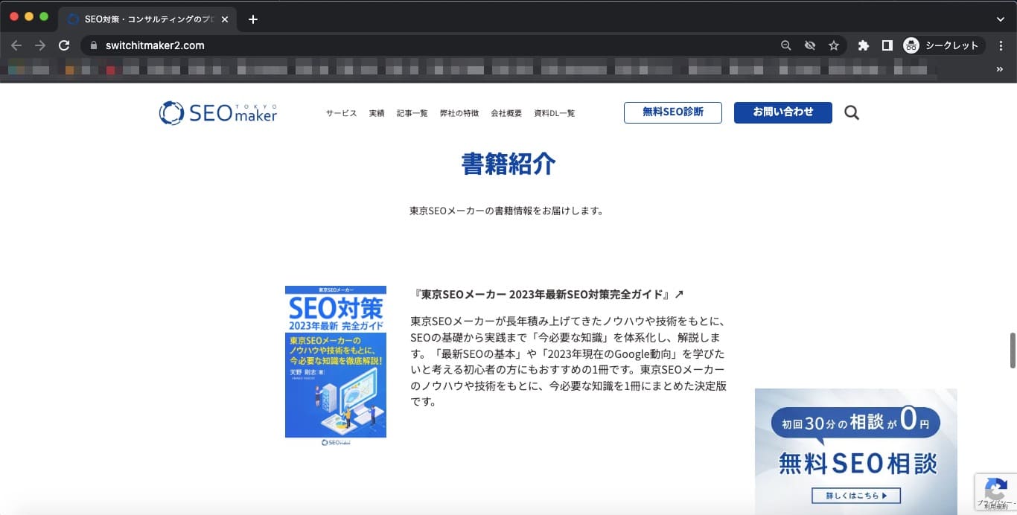Open the サービス menu item

341,113
